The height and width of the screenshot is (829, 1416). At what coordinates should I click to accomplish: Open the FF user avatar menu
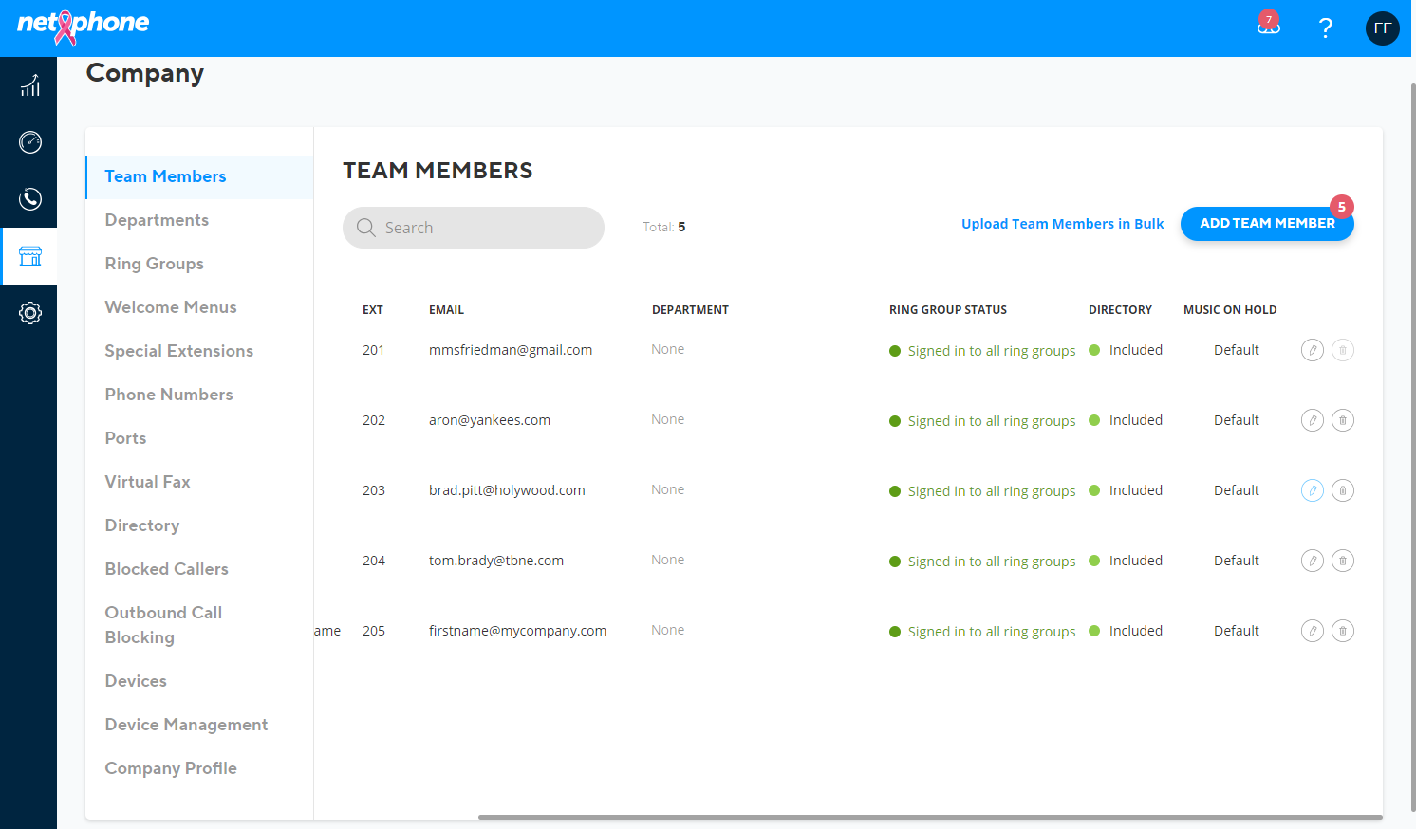[1383, 28]
